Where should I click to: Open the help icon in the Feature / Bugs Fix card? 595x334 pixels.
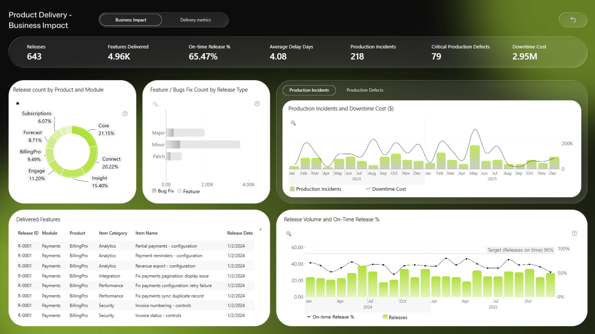pyautogui.click(x=257, y=104)
